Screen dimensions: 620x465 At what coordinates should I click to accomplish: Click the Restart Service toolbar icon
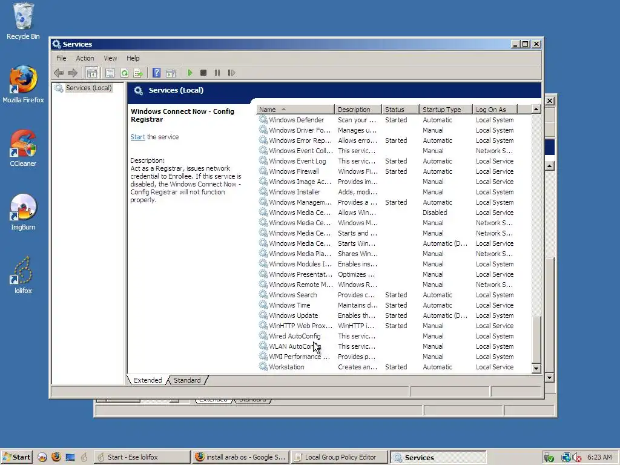click(231, 73)
